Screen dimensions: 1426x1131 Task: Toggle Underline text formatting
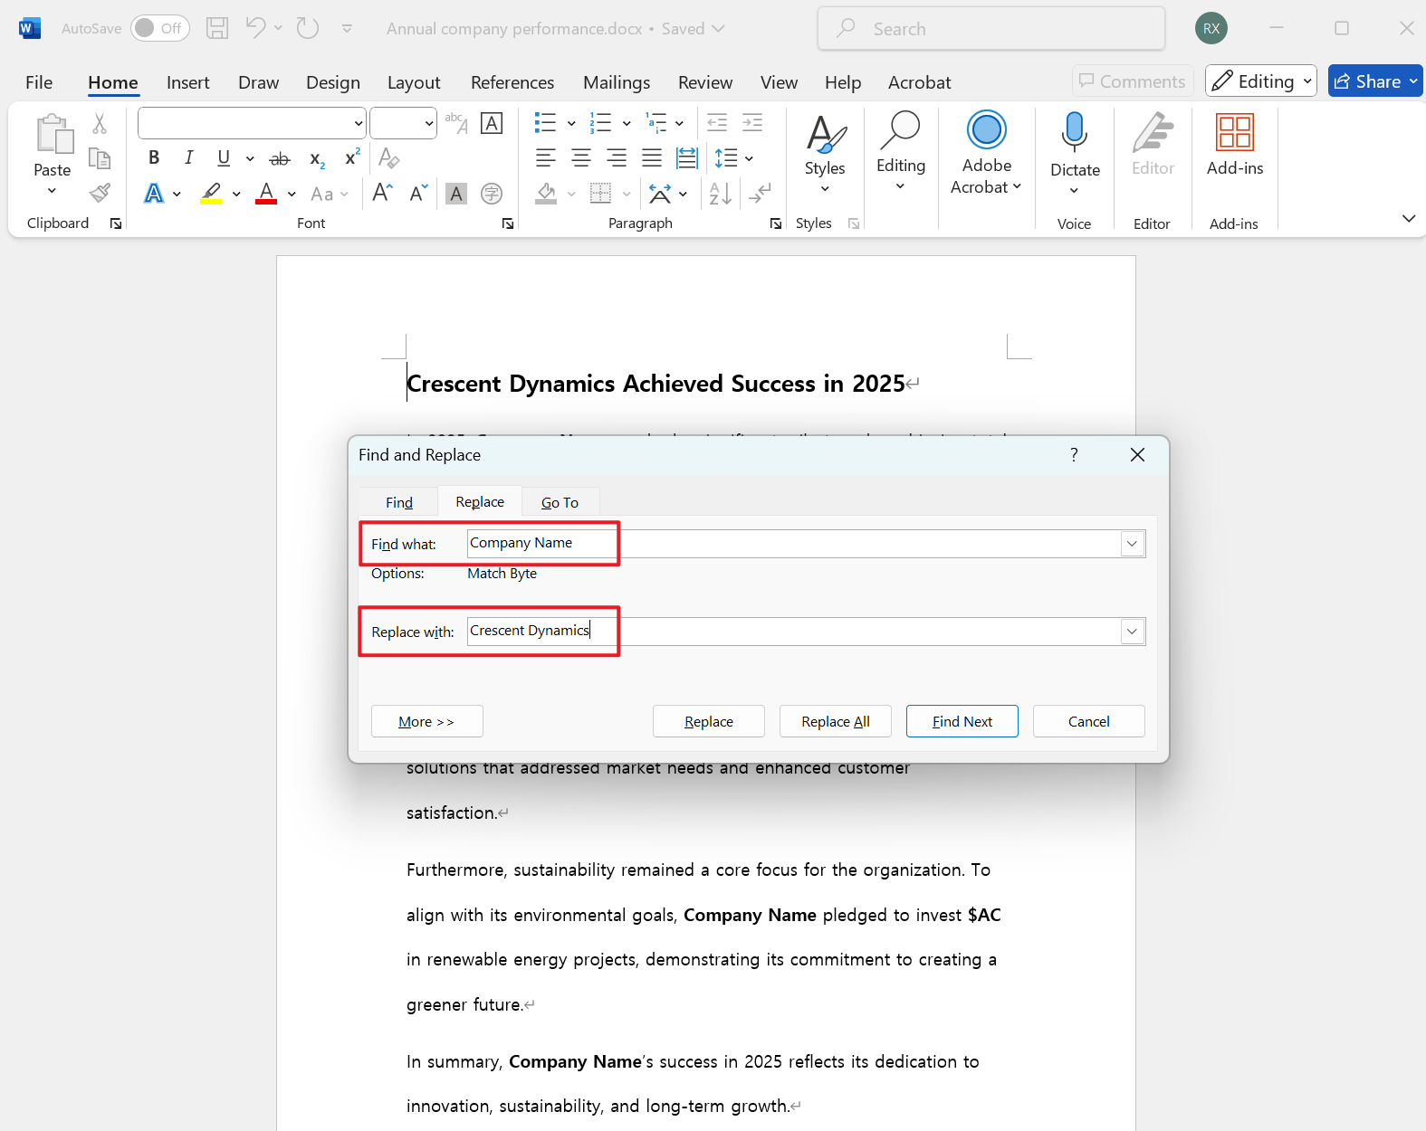[224, 158]
